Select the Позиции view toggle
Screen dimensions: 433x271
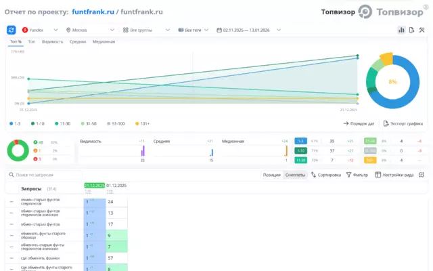272,175
